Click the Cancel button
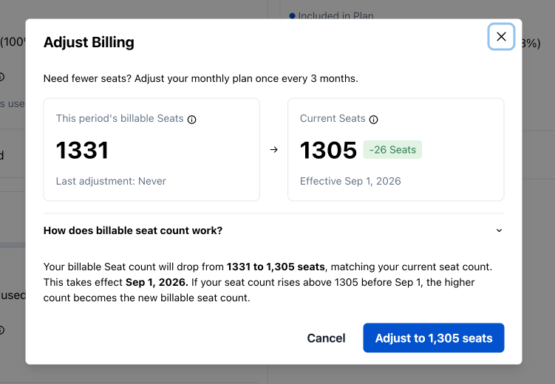 tap(326, 338)
